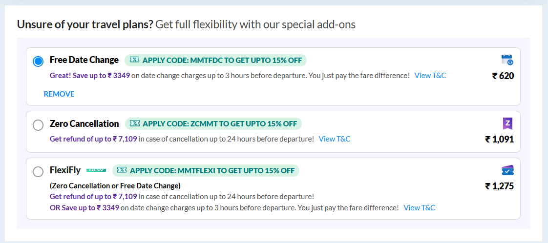Click the ZCMMT promo code badge
This screenshot has height=243, width=548.
213,123
